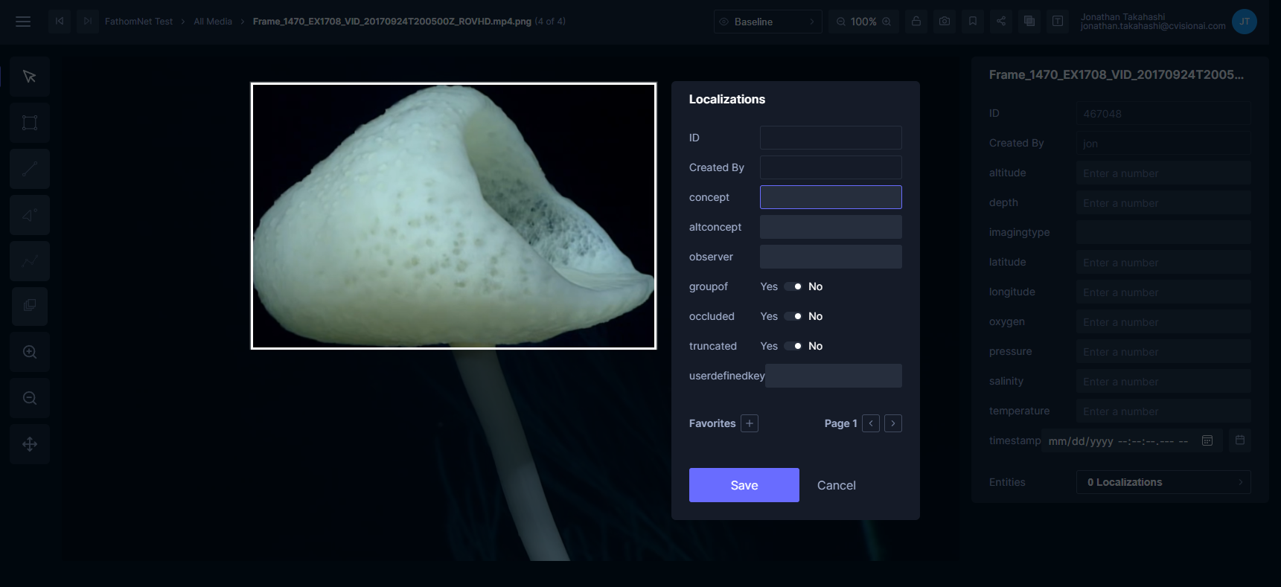This screenshot has height=587, width=1281.
Task: Expand the 0 Localizations entities row
Action: tap(1163, 482)
